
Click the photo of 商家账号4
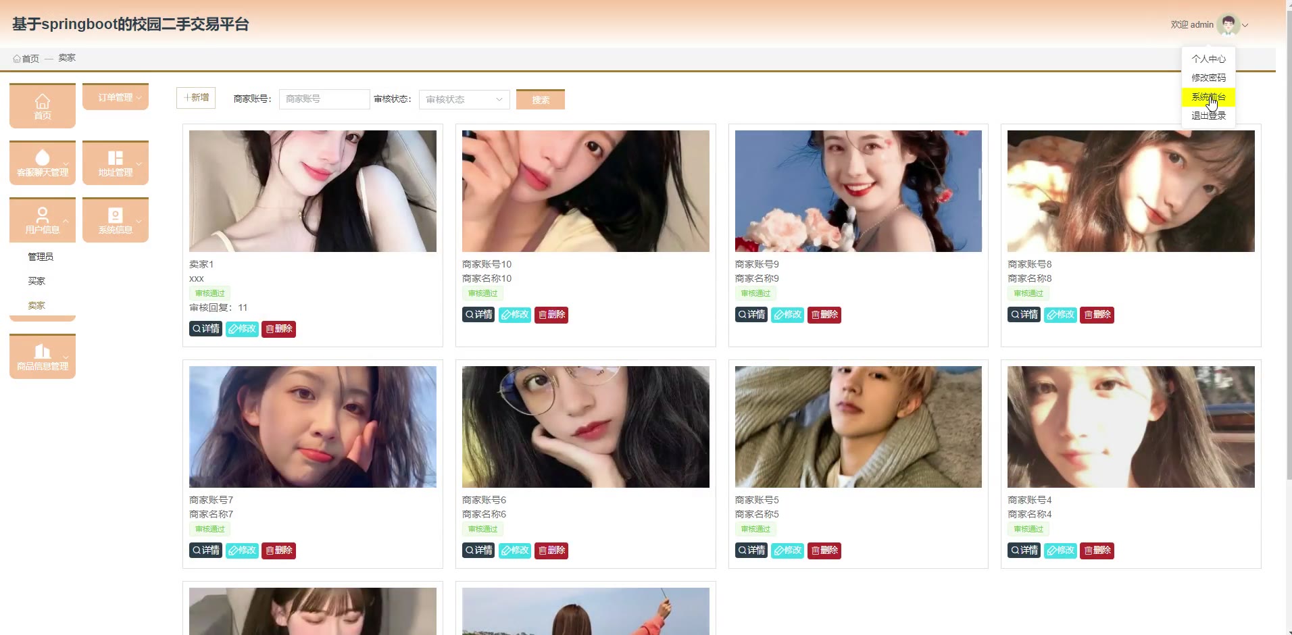coord(1131,427)
